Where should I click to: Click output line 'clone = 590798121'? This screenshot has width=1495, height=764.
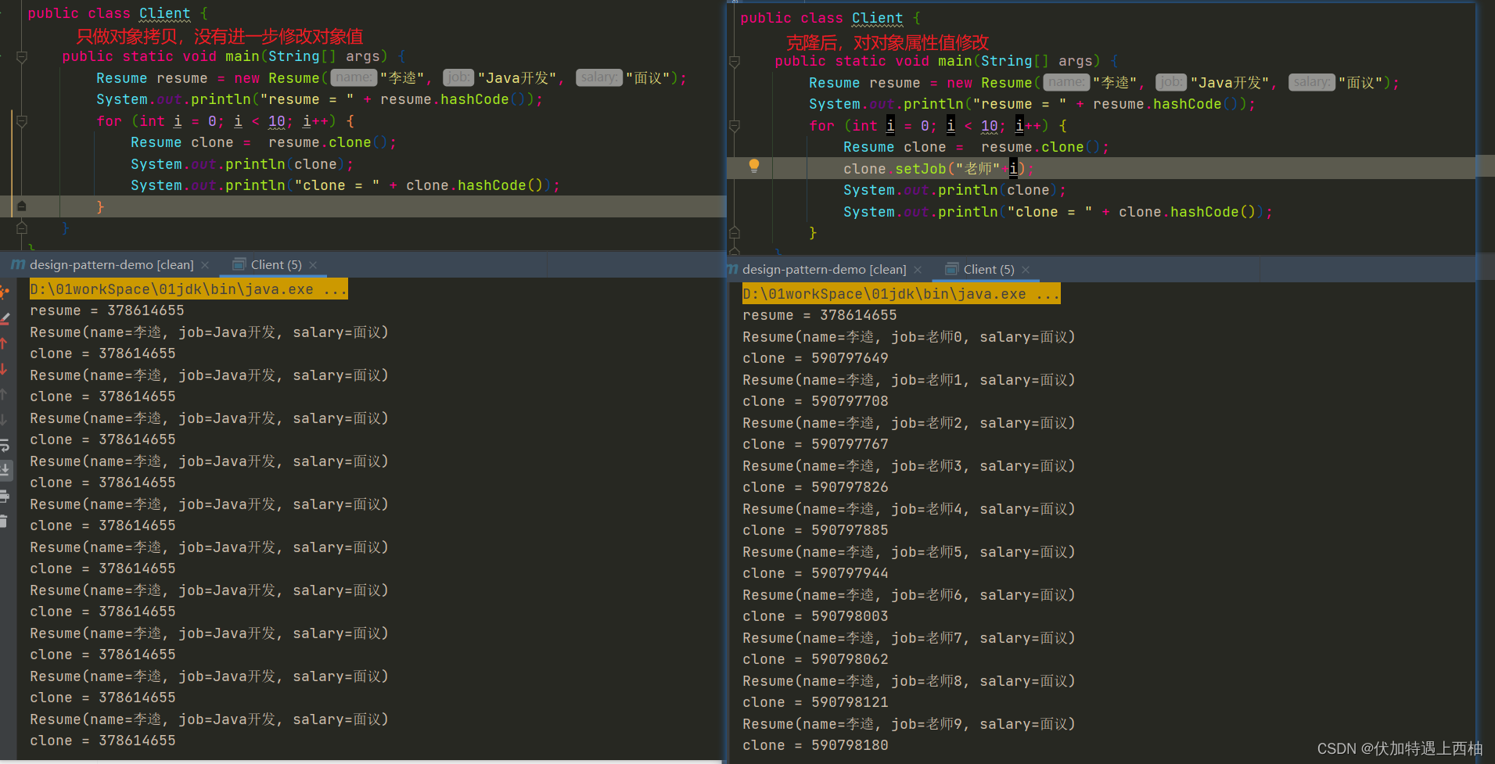coord(815,702)
